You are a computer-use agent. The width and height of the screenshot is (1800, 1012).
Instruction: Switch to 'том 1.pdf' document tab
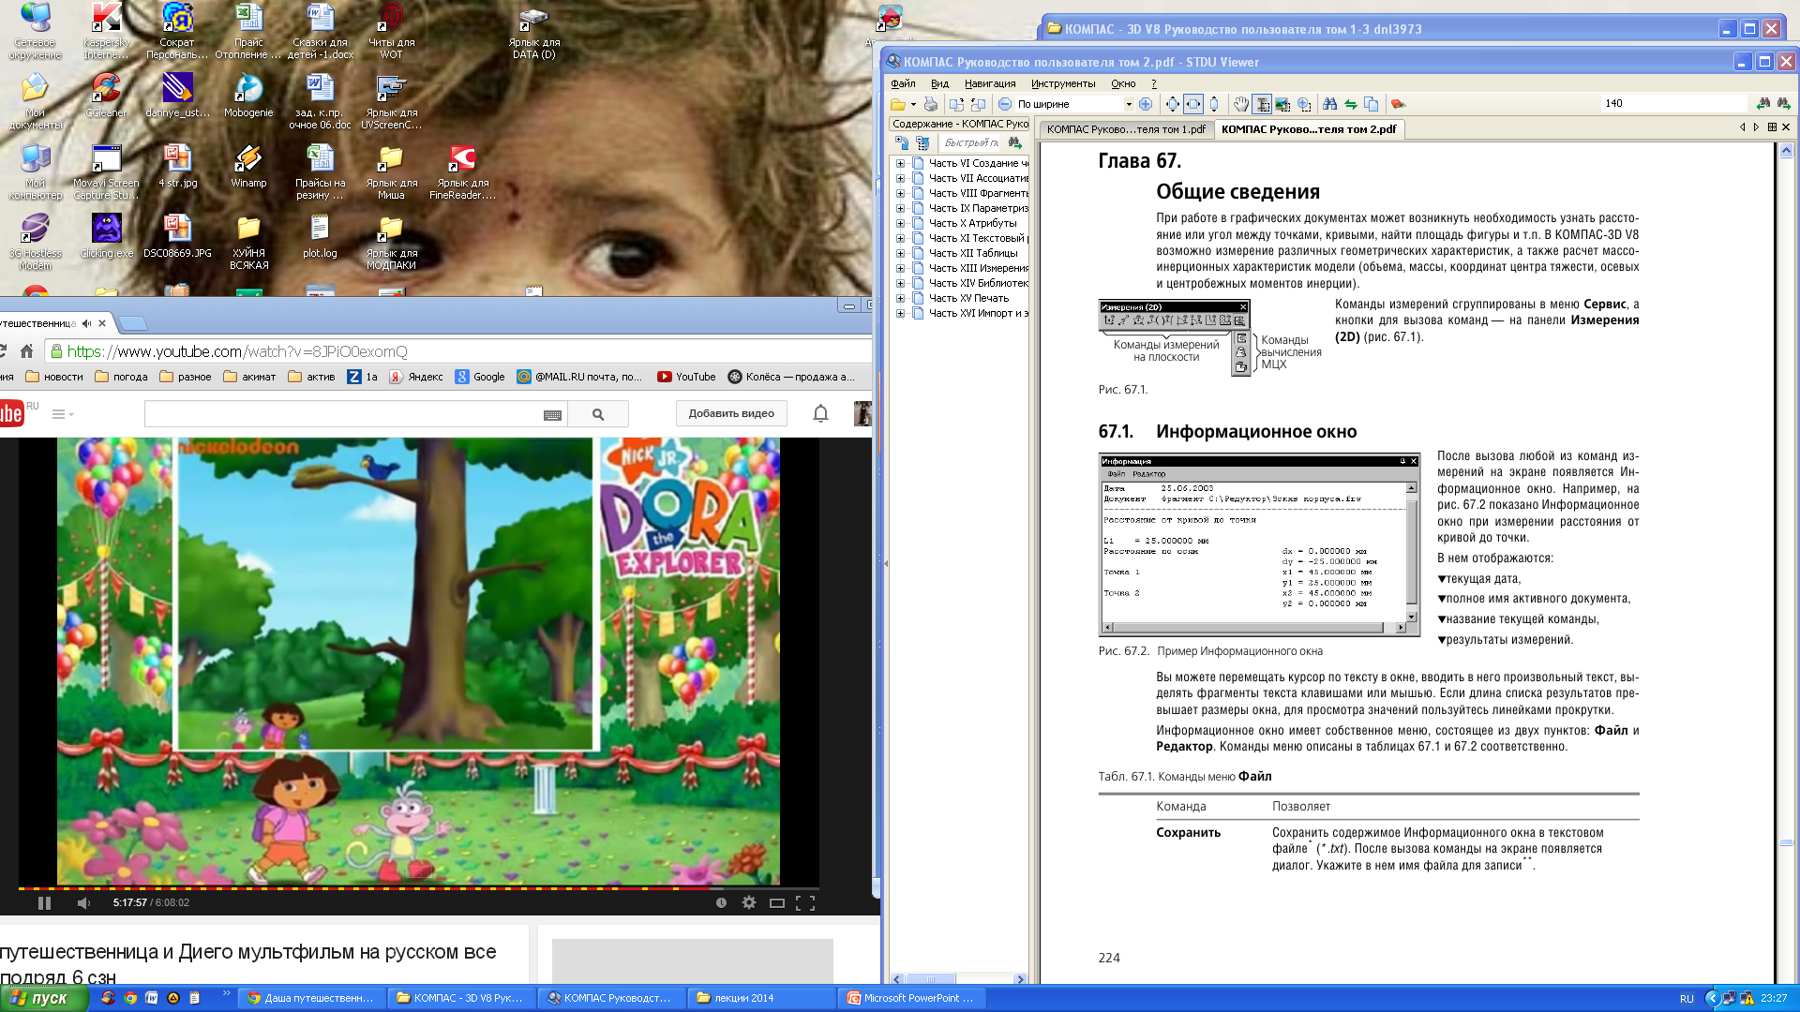click(x=1126, y=129)
